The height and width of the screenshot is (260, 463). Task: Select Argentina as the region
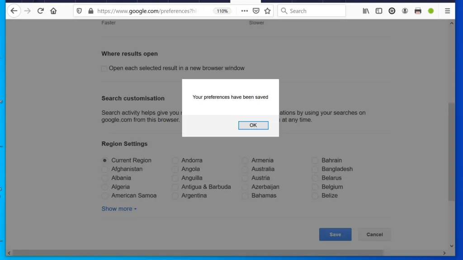[x=175, y=196]
